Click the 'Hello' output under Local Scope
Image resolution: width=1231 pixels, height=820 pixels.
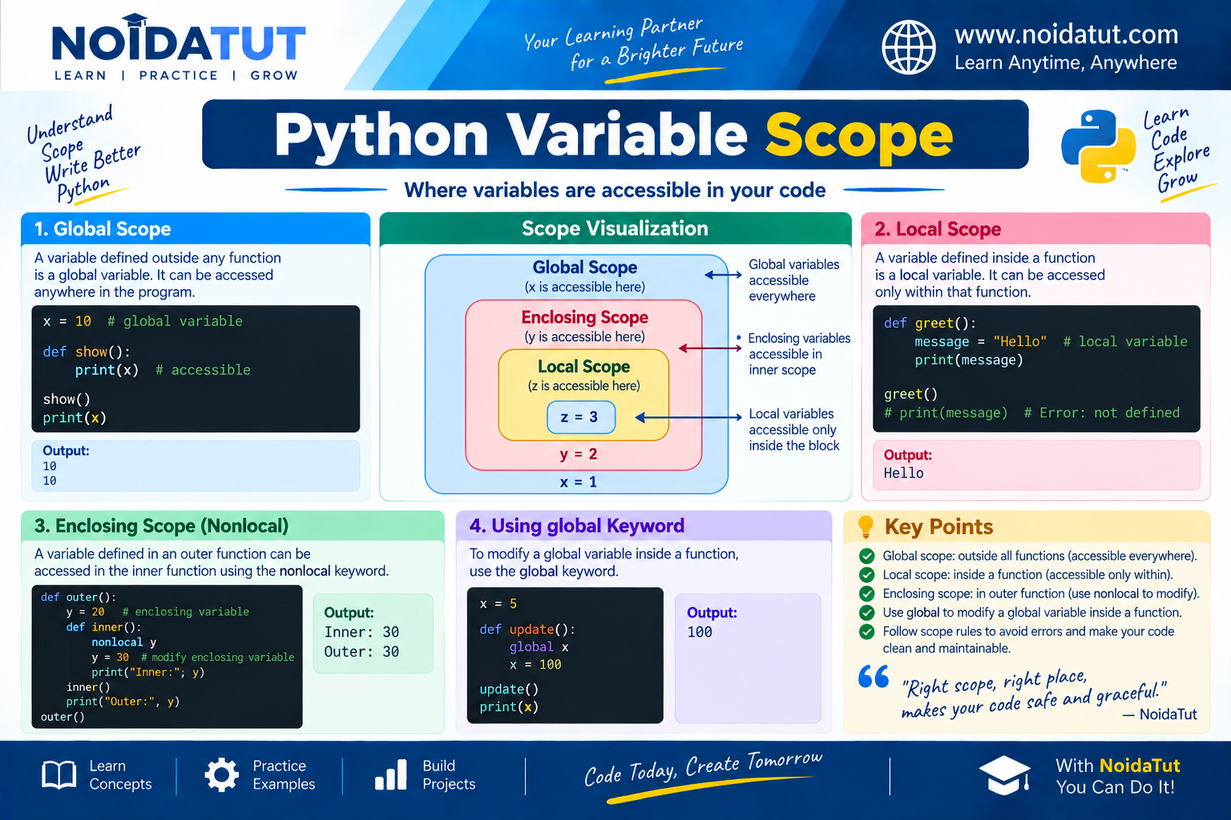point(903,473)
